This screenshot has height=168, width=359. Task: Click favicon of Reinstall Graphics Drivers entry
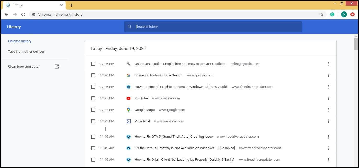128,87
